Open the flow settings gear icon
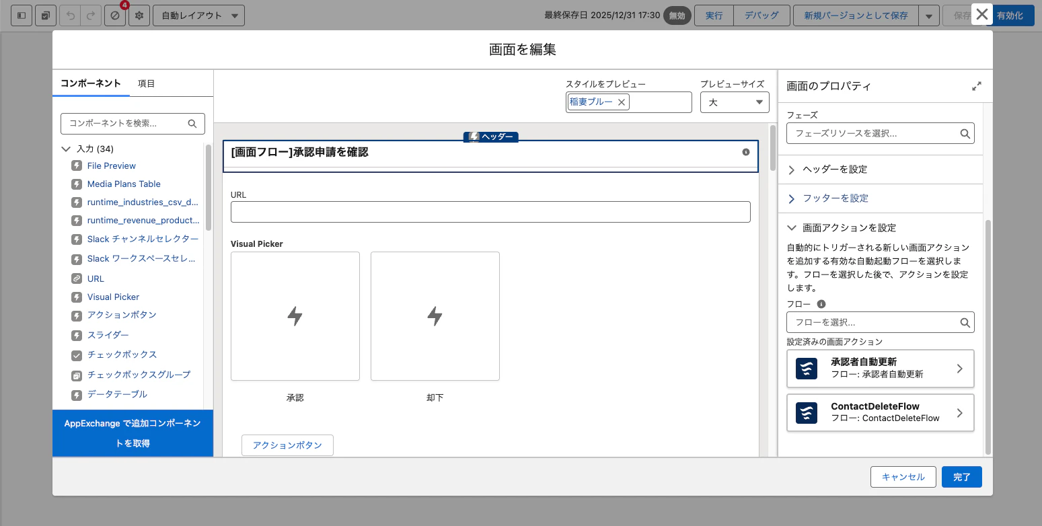This screenshot has width=1042, height=526. 139,15
